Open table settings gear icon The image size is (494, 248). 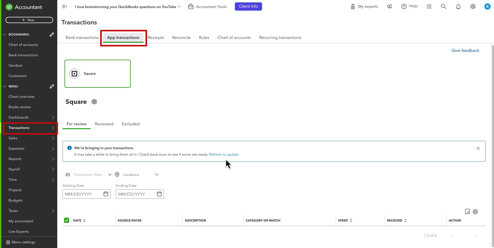tap(475, 212)
